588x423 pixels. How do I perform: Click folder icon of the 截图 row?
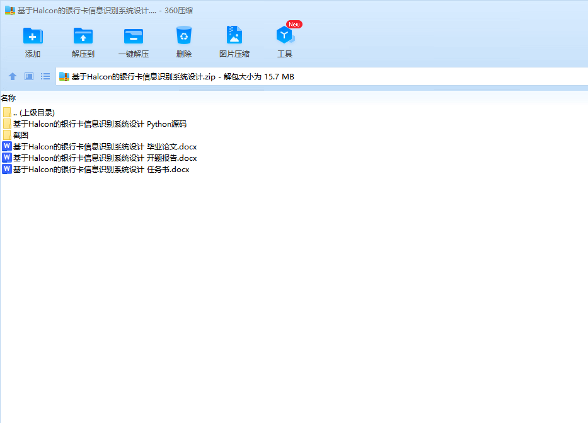[7, 135]
